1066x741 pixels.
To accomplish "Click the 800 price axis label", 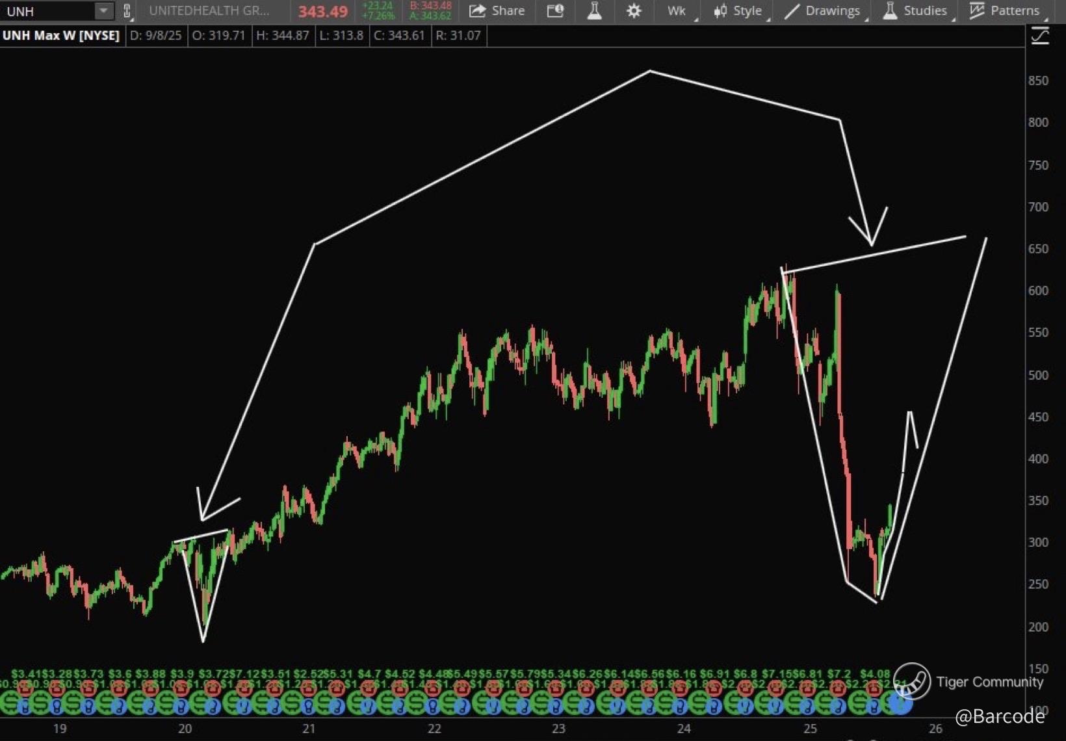I will (1038, 122).
